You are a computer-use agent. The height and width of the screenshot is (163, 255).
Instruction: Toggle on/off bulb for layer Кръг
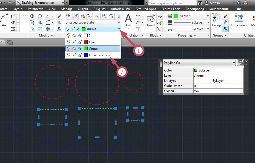click(69, 42)
